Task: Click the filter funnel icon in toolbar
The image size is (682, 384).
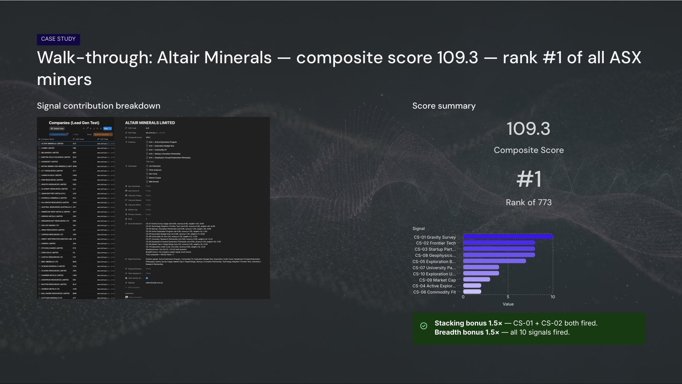Action: point(84,129)
